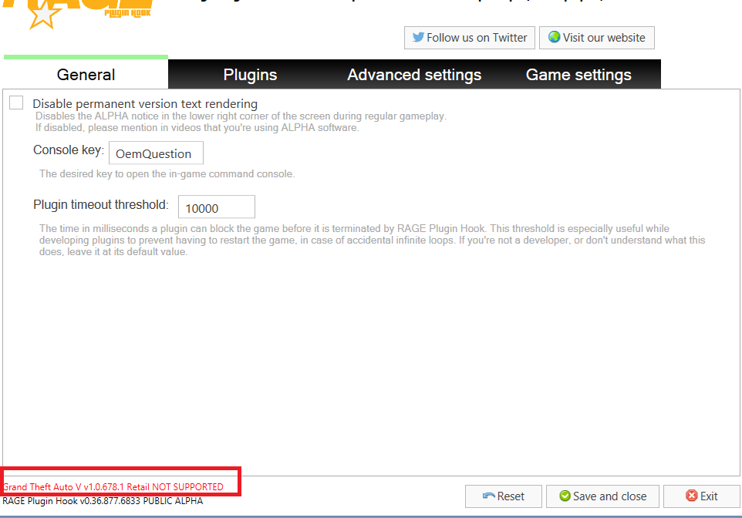Click the 'Disables the ALPHA notice' description line
The image size is (742, 518).
pyautogui.click(x=241, y=116)
